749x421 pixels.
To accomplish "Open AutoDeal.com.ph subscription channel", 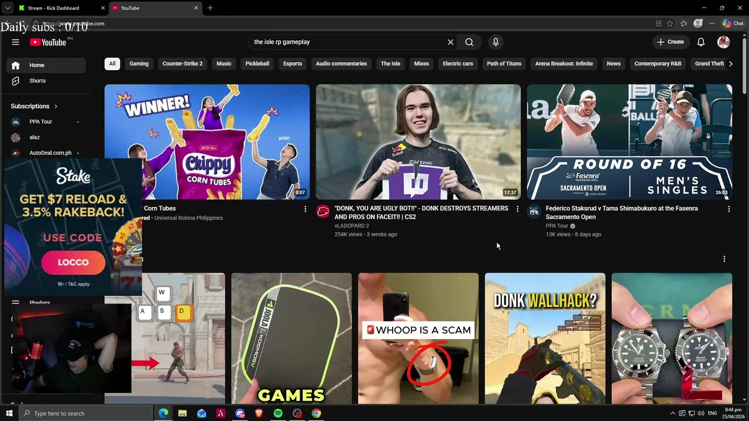I will click(x=46, y=153).
